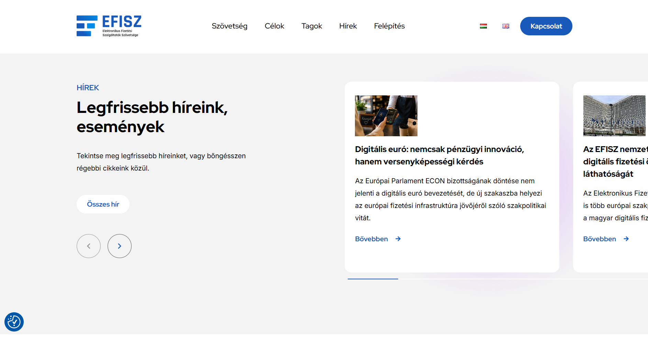Switch language with the Hungarian flag icon
Viewport: 648px width, 337px height.
483,26
